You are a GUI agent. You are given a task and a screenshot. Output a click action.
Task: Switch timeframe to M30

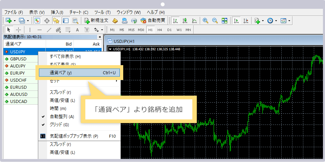(141, 30)
